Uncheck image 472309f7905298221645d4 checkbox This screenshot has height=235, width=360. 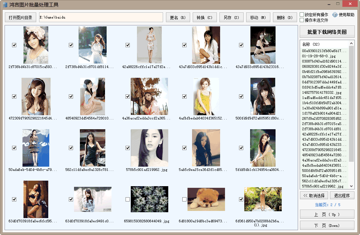(x=14, y=97)
